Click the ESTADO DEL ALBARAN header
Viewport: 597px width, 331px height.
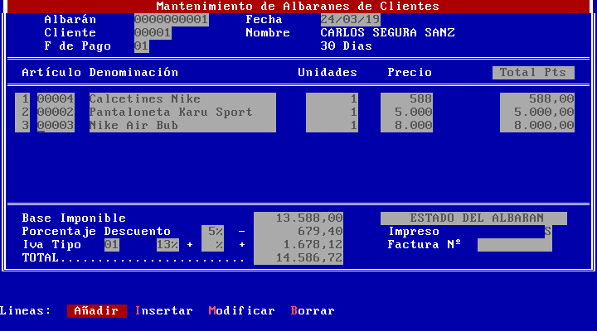474,218
